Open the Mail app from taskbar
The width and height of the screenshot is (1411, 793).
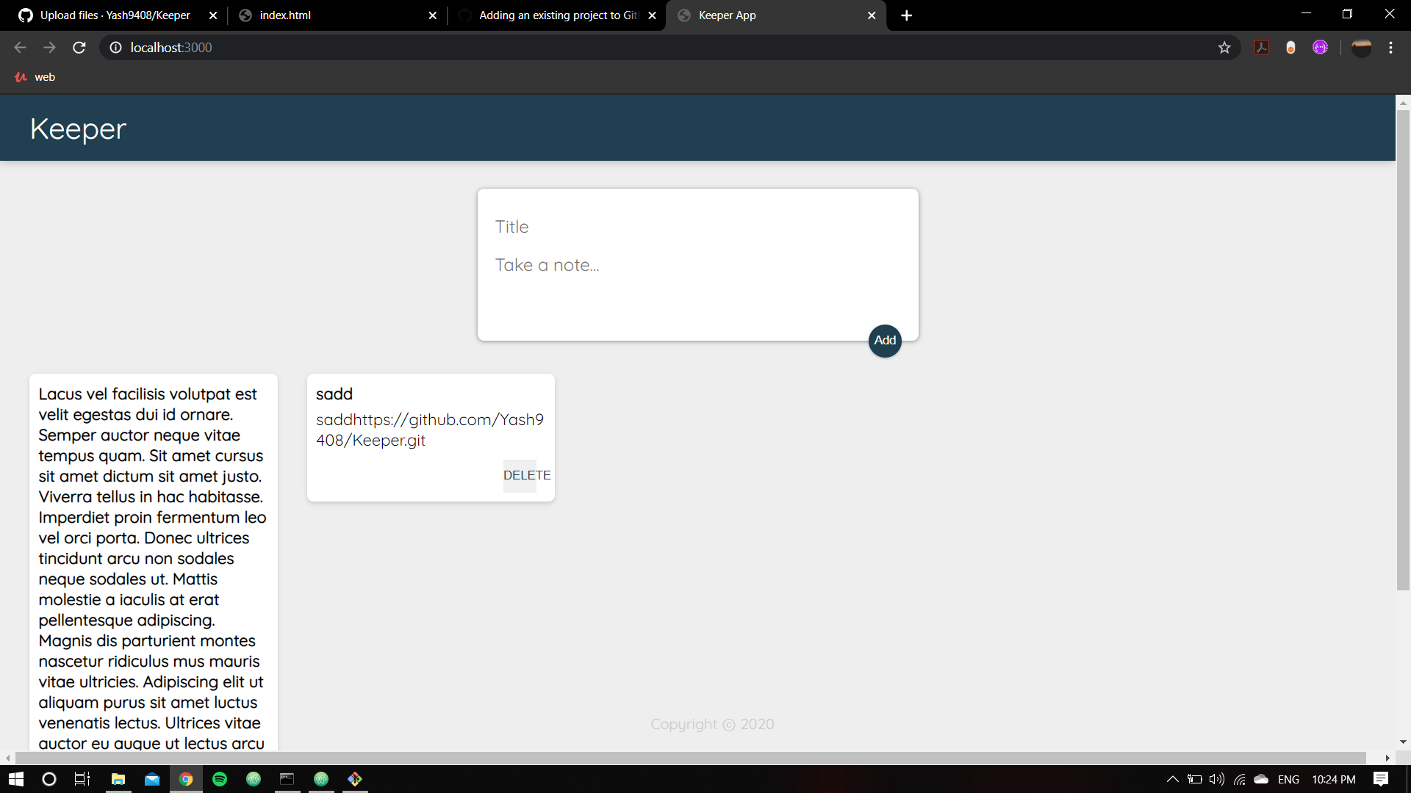(152, 779)
